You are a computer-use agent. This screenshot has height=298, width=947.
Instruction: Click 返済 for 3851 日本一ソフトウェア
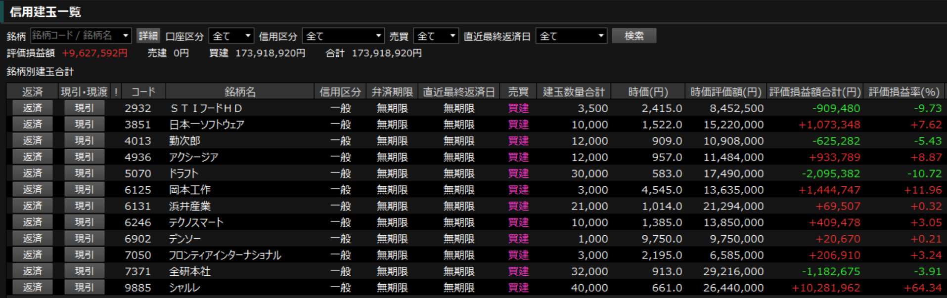(x=33, y=124)
